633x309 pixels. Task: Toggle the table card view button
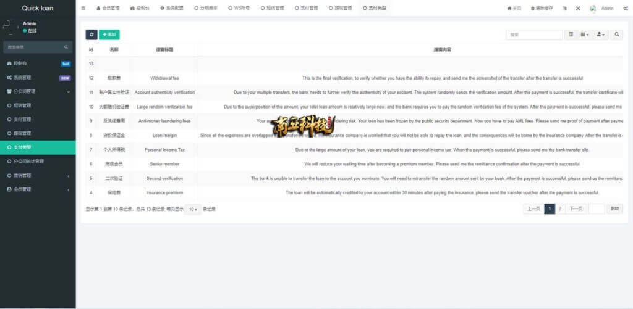(x=571, y=35)
